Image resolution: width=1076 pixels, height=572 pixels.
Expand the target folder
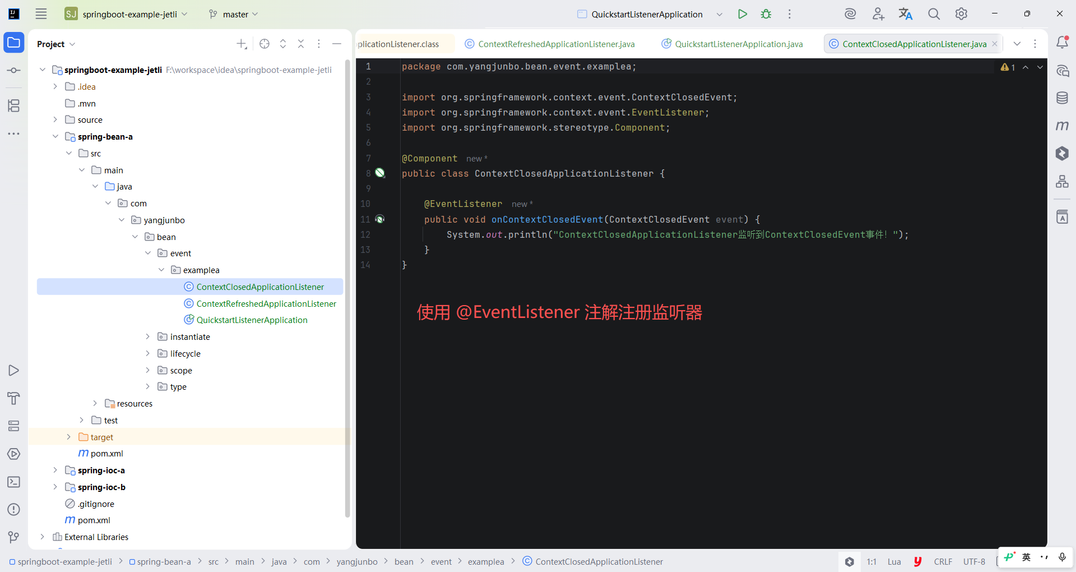[68, 437]
